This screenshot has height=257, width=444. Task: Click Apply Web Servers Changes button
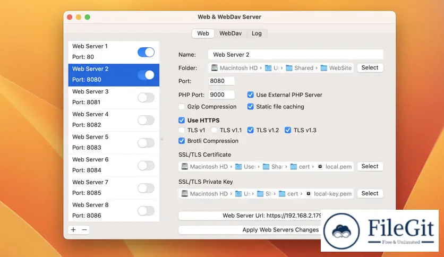point(251,230)
